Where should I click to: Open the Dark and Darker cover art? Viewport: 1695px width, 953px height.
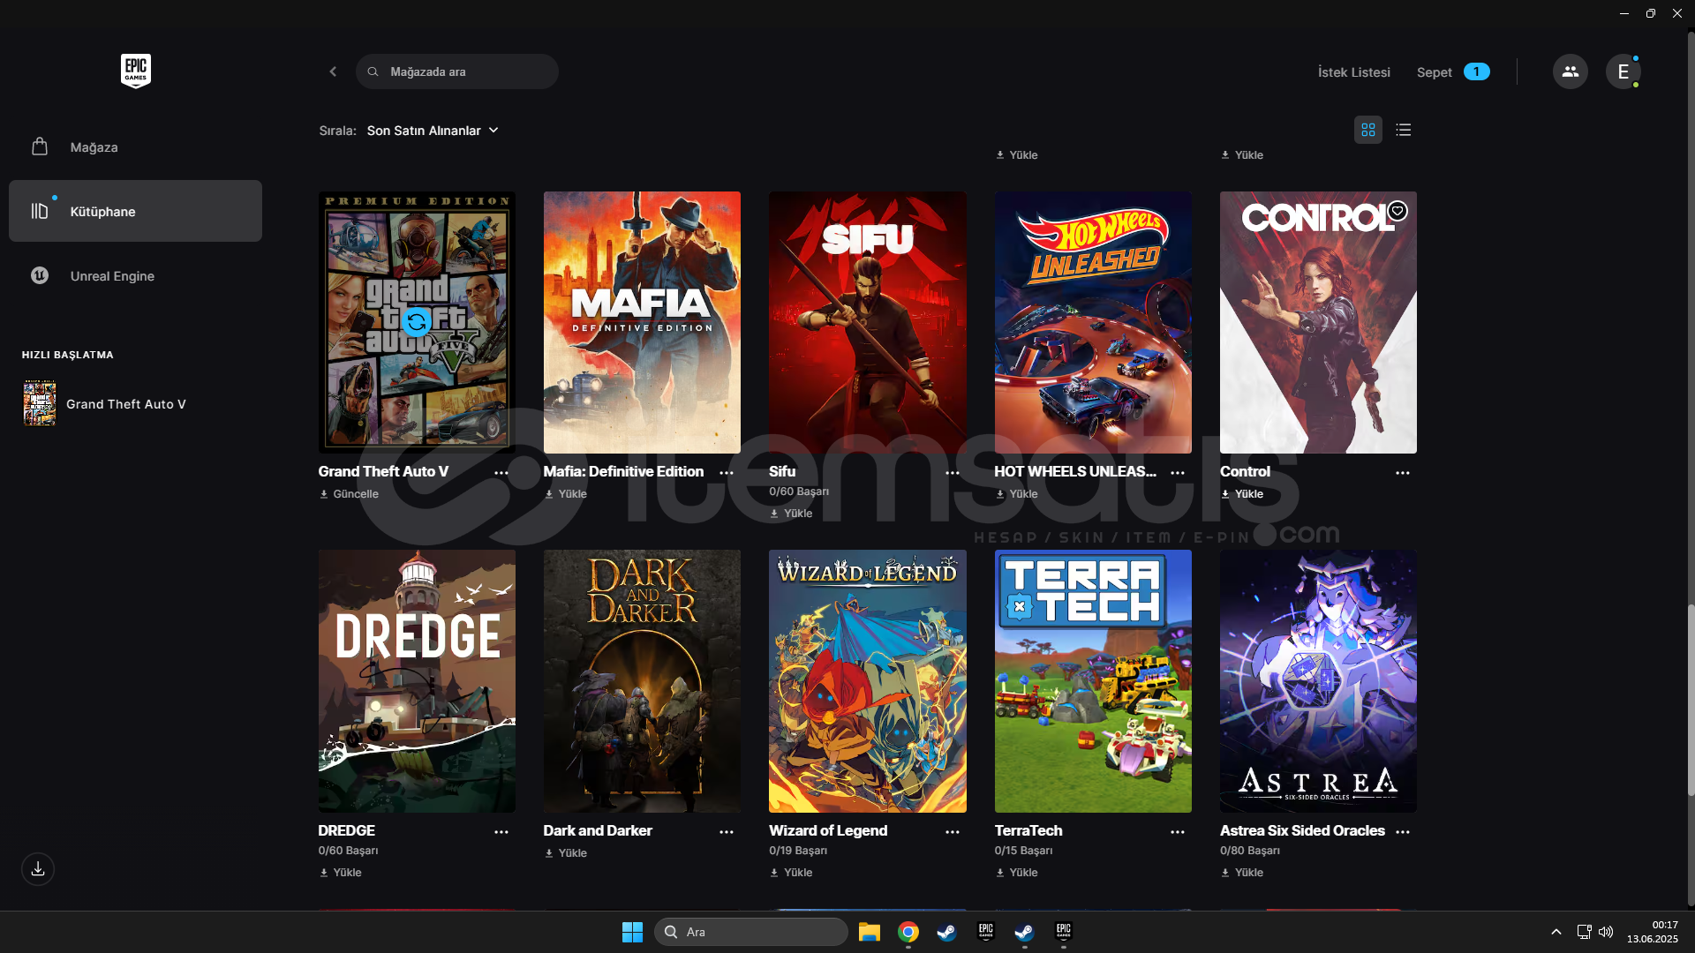click(642, 680)
